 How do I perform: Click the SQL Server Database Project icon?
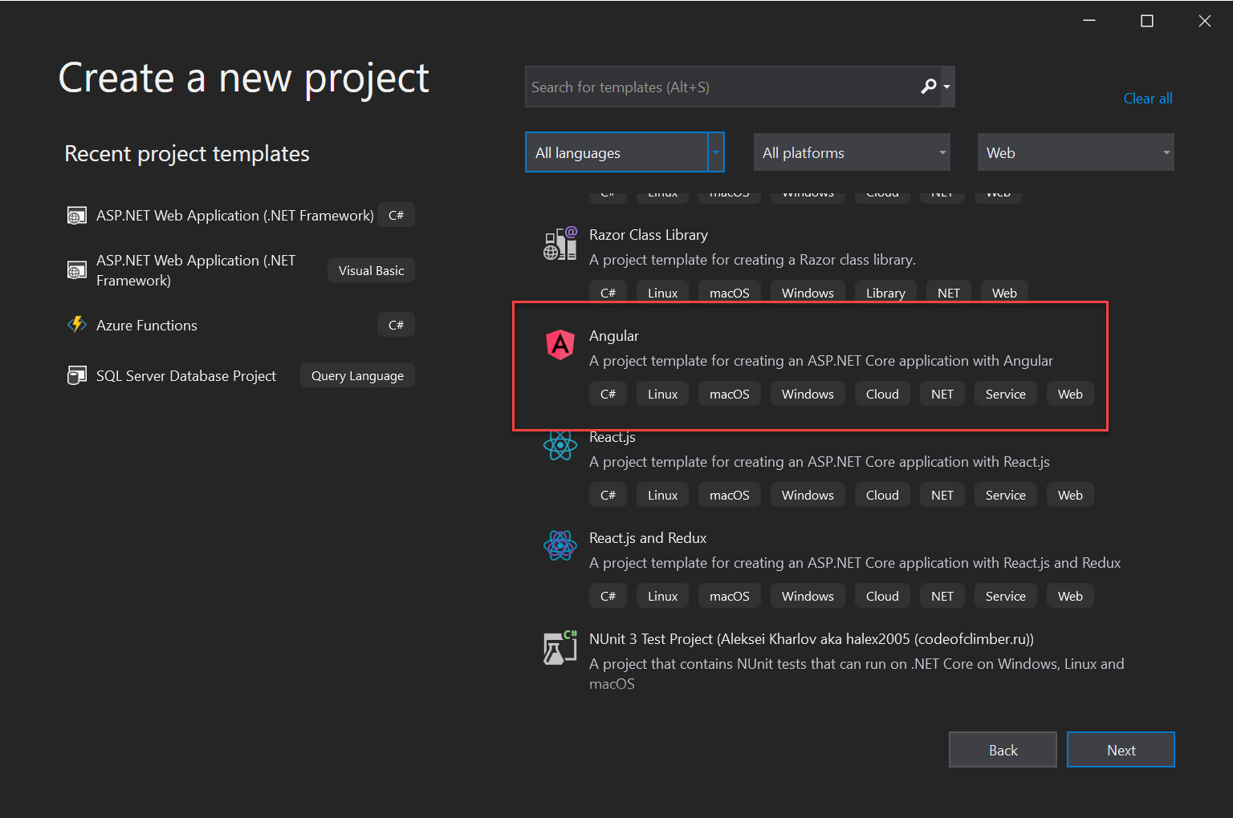[76, 375]
